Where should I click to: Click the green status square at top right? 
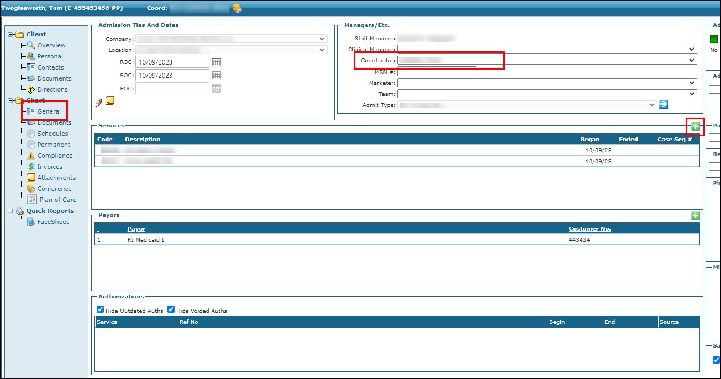point(714,39)
